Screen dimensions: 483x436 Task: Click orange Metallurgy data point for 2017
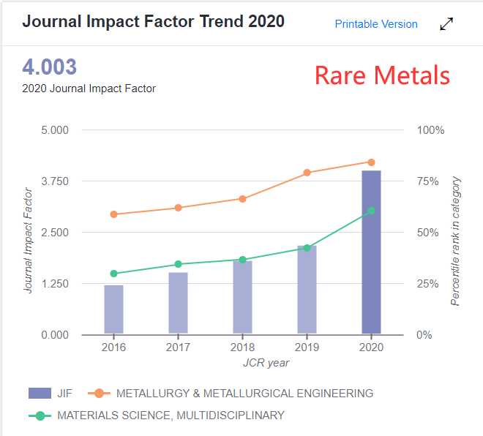pos(178,208)
